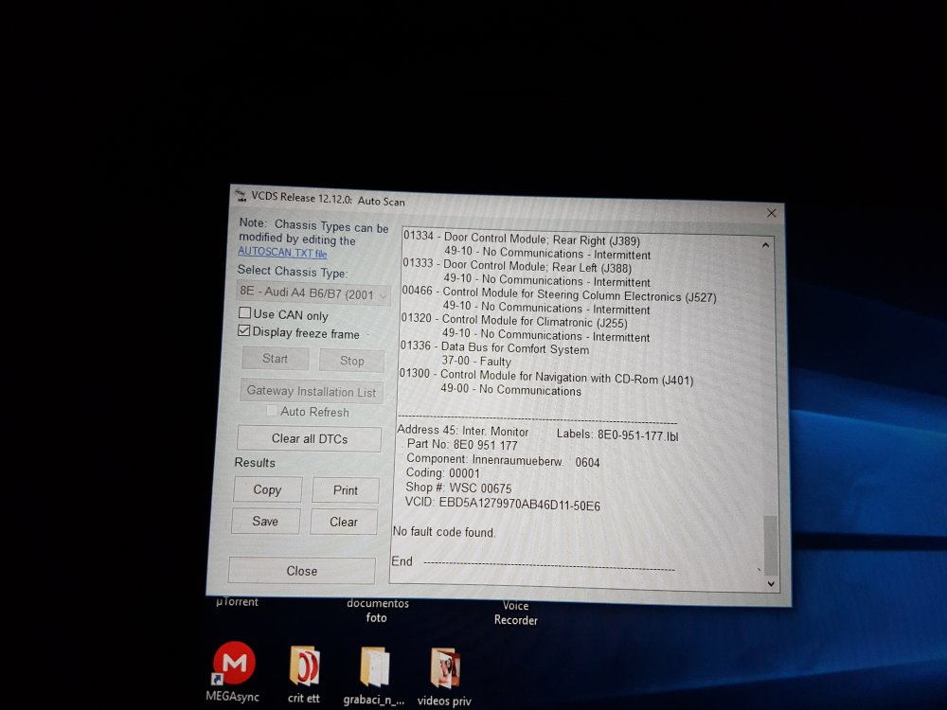This screenshot has height=710, width=947.
Task: Click the µTorrent desktop label
Action: [237, 602]
